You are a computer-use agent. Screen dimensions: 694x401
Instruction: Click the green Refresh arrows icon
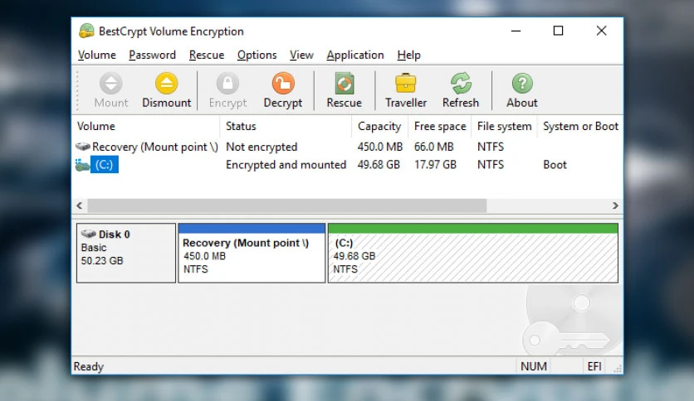tap(461, 83)
